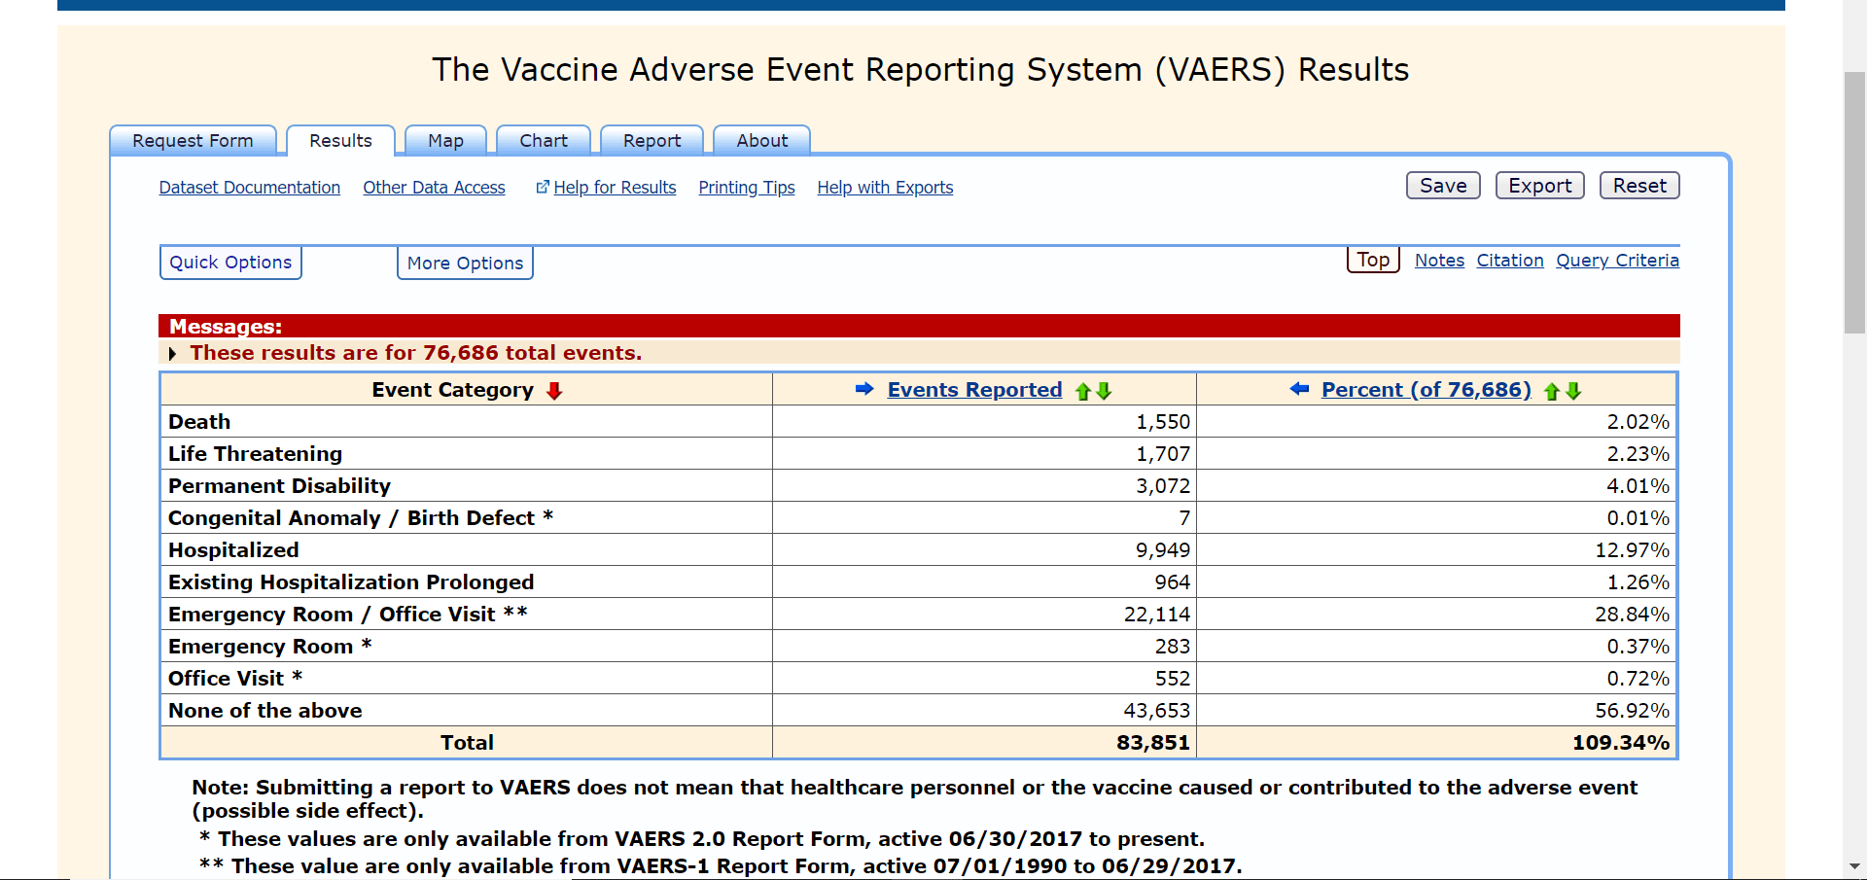Sort Events Reported descending with down arrow
This screenshot has height=880, width=1867.
coord(1104,391)
